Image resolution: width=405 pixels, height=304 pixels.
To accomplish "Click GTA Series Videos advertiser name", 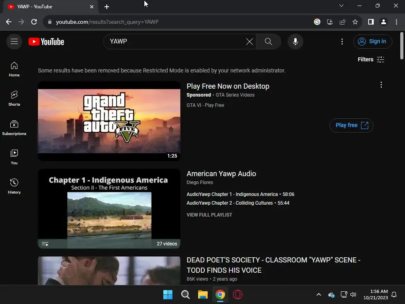I will (235, 95).
